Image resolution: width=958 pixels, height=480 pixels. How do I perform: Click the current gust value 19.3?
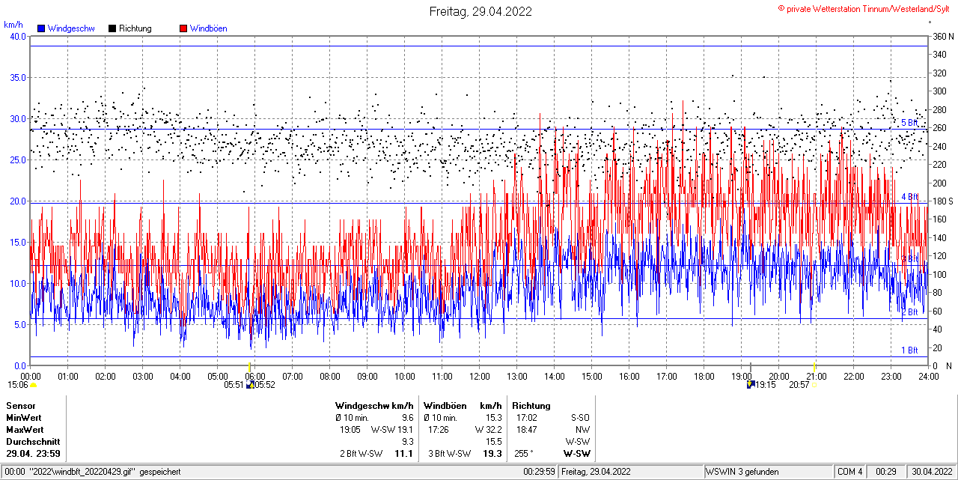pyautogui.click(x=492, y=454)
